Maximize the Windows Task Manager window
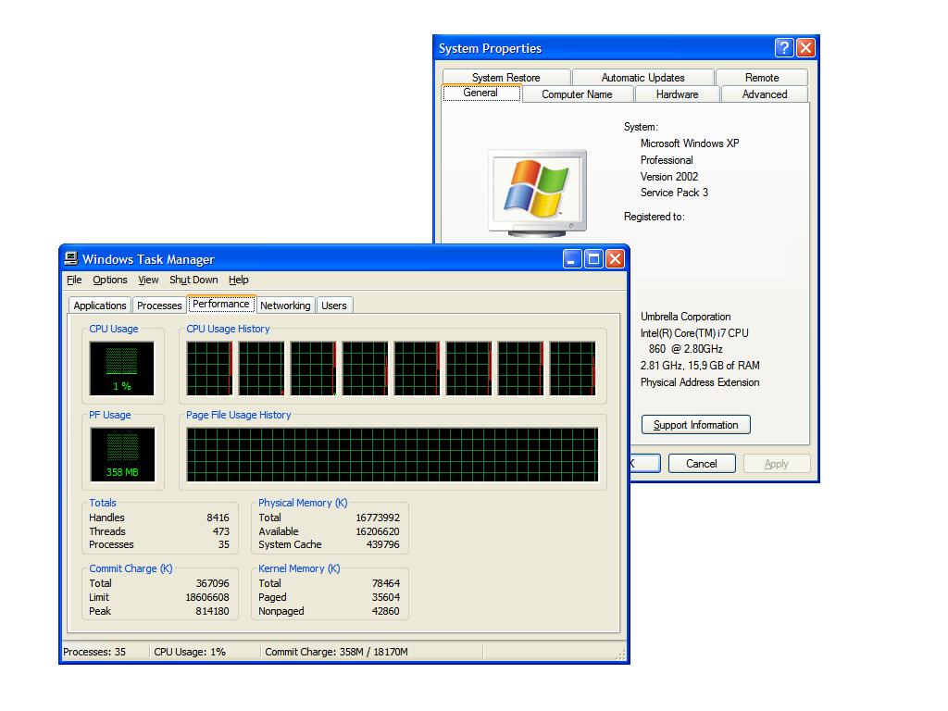Viewport: 948px width, 711px height. (x=593, y=259)
